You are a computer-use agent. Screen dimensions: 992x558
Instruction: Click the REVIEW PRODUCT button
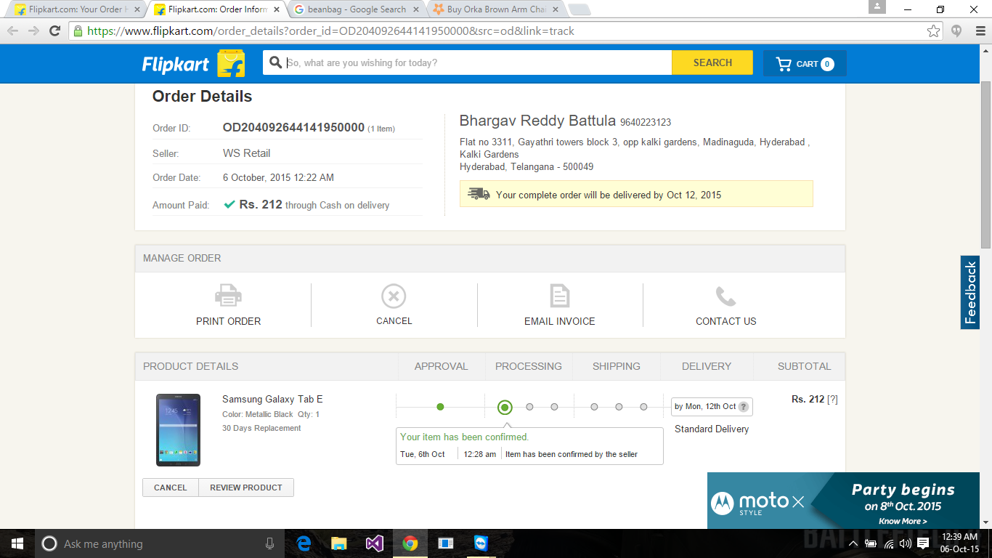pyautogui.click(x=245, y=488)
